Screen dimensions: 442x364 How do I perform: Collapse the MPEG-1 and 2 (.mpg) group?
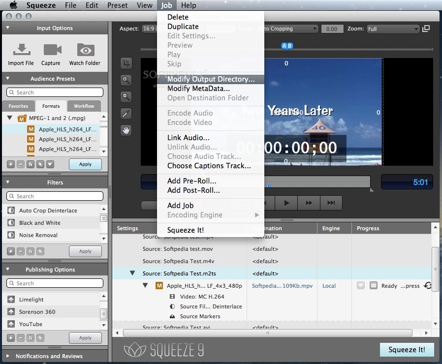click(9, 118)
